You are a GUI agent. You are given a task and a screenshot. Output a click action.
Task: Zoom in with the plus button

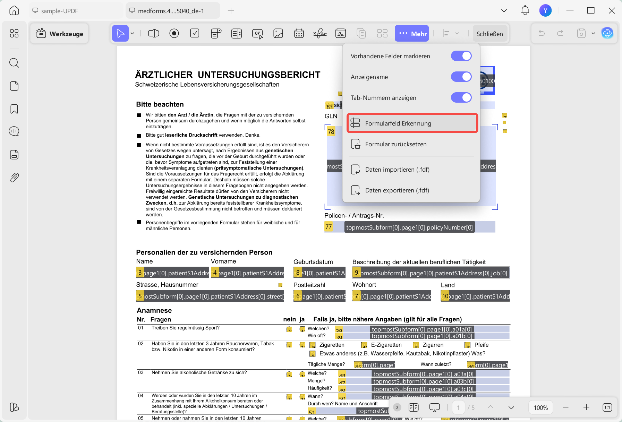click(586, 407)
